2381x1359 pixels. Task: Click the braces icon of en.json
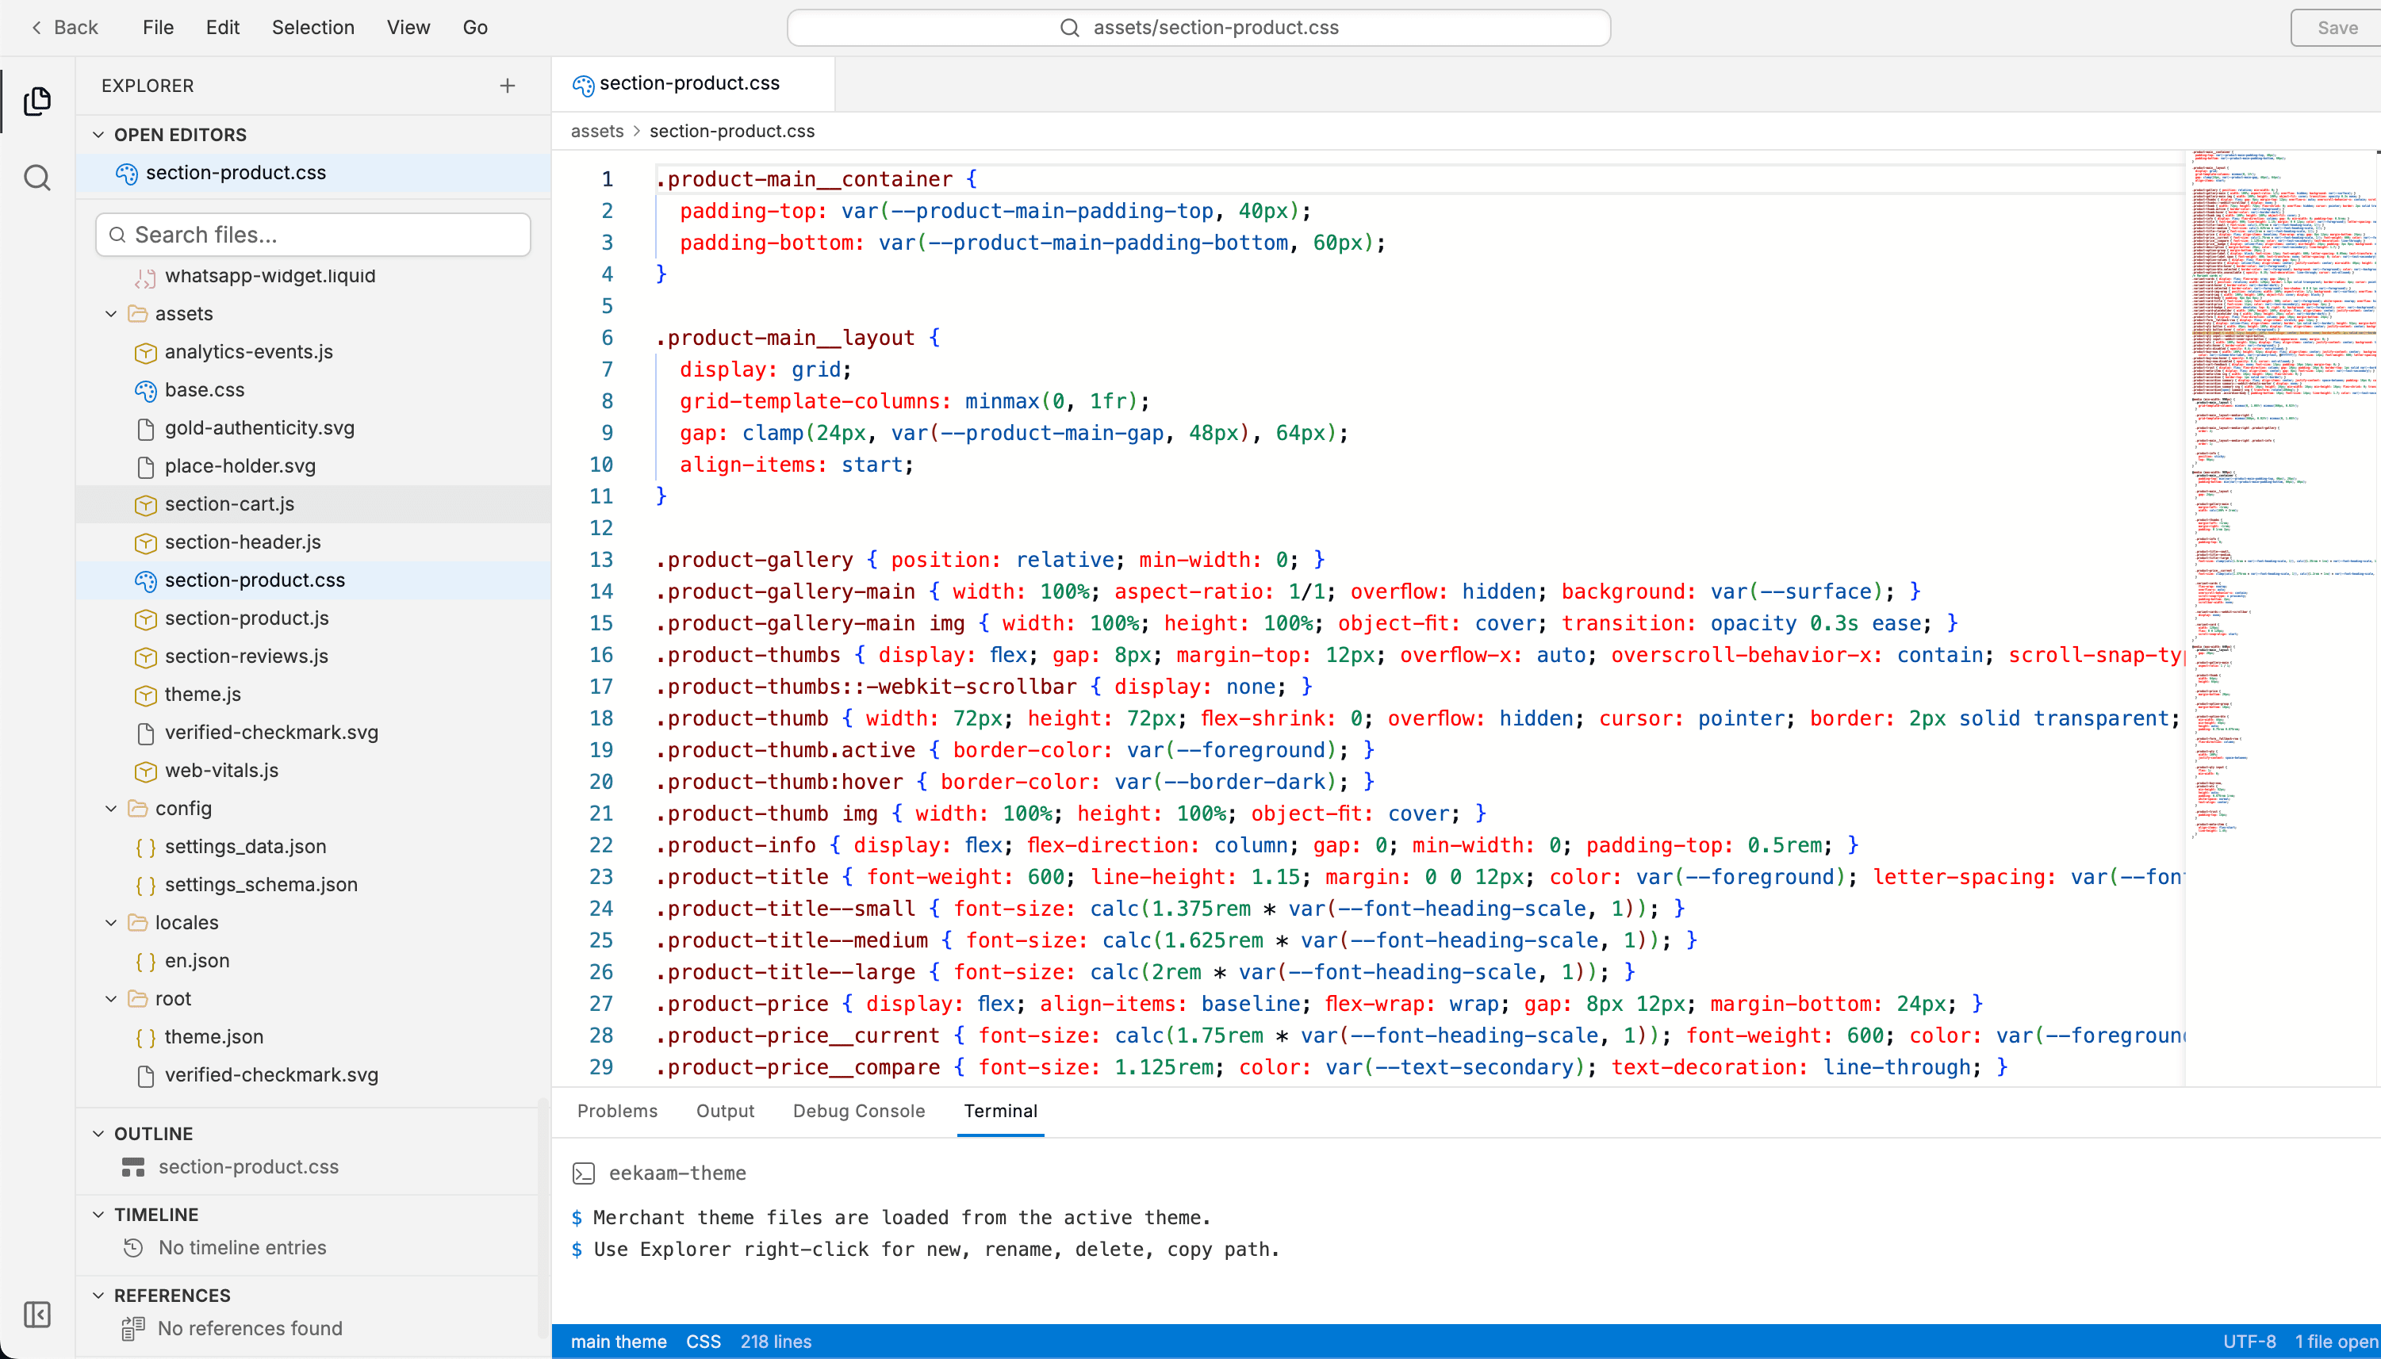[144, 962]
